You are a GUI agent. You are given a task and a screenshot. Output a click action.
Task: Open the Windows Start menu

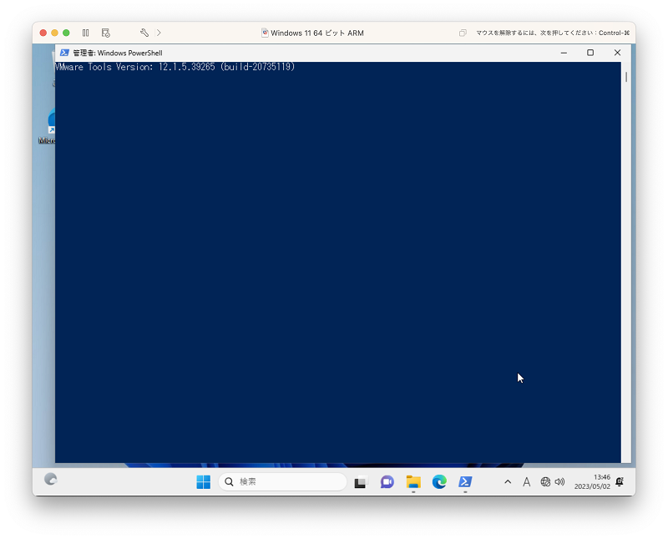[x=203, y=482]
